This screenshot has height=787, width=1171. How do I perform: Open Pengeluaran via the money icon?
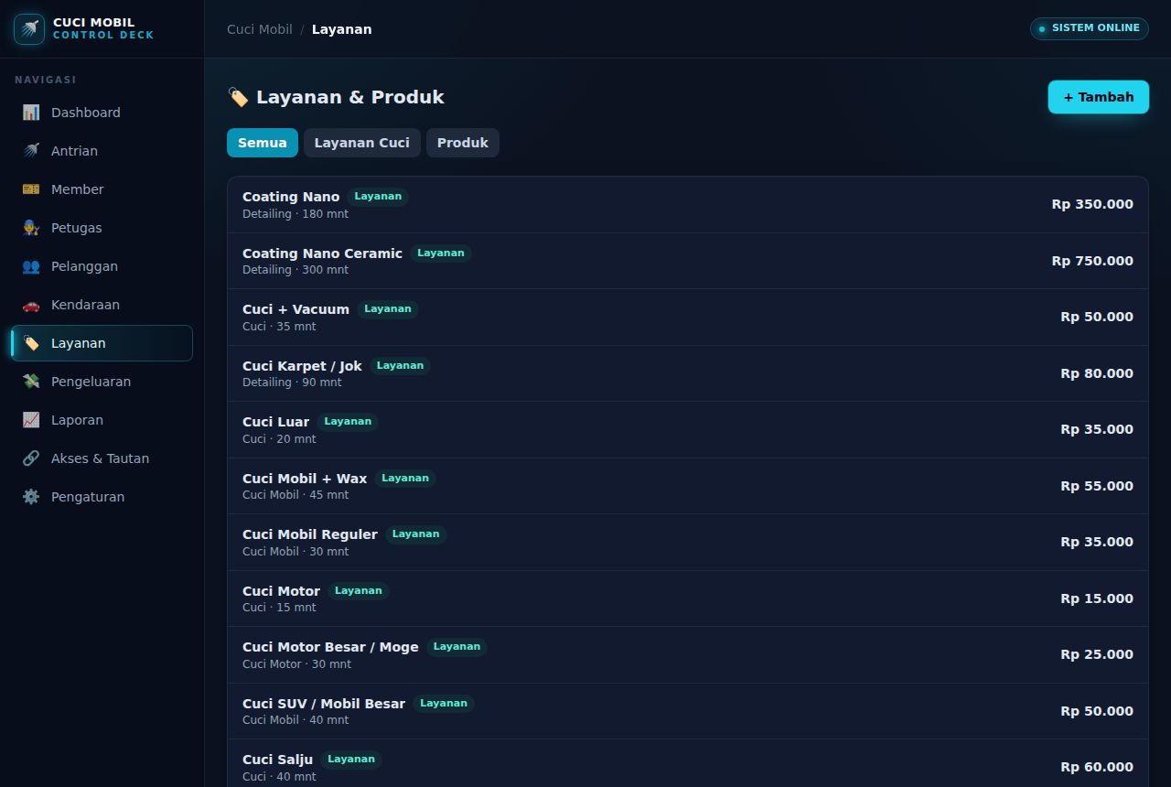[x=31, y=382]
